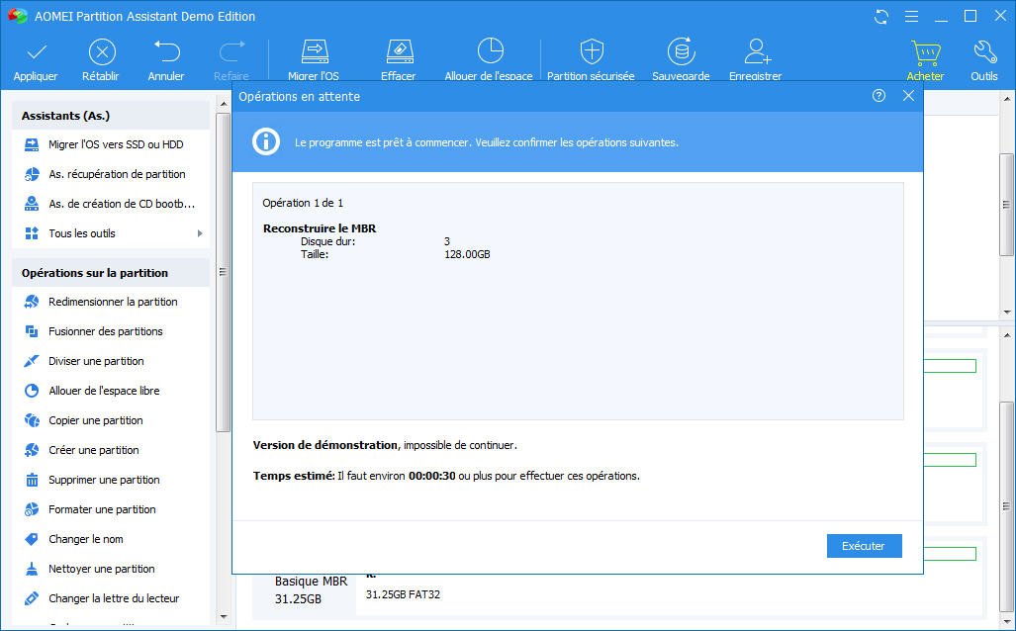
Task: Click the Opérations sur la partition header
Action: point(110,273)
